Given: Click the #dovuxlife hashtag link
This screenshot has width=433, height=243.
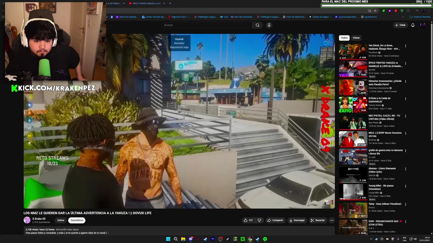Looking at the screenshot, I should pos(61,230).
